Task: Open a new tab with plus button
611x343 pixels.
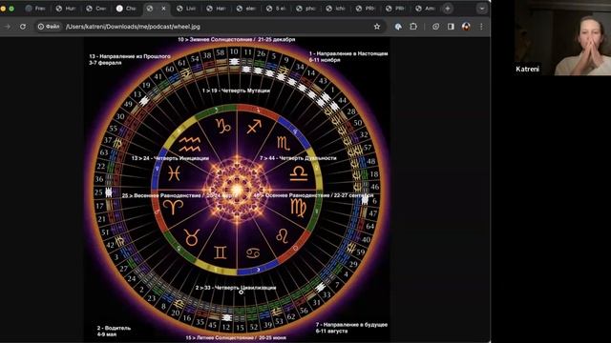Action: [448, 9]
